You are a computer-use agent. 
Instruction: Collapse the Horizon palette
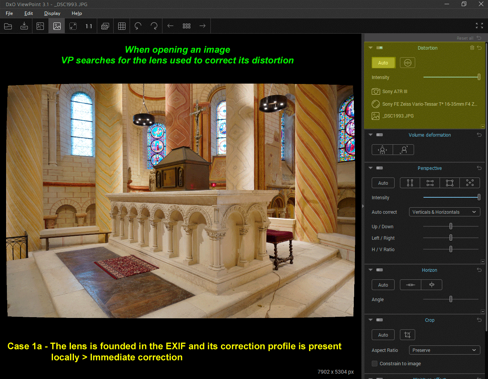[371, 270]
